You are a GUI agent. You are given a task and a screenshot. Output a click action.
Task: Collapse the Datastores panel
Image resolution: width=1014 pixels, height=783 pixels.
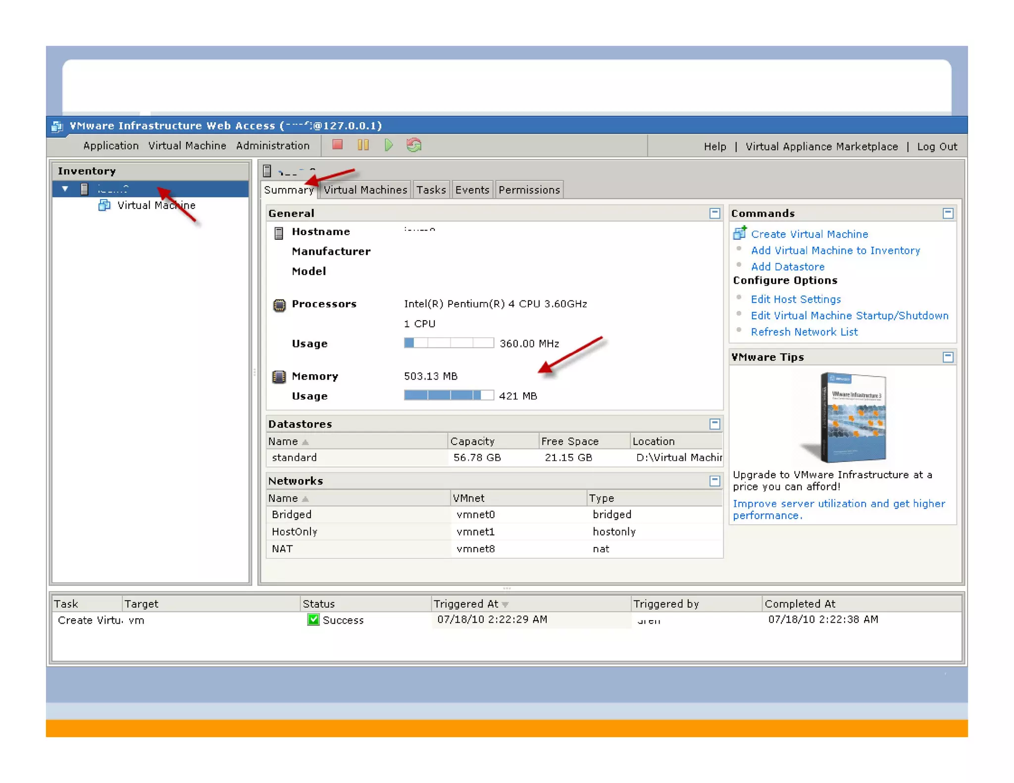tap(714, 424)
